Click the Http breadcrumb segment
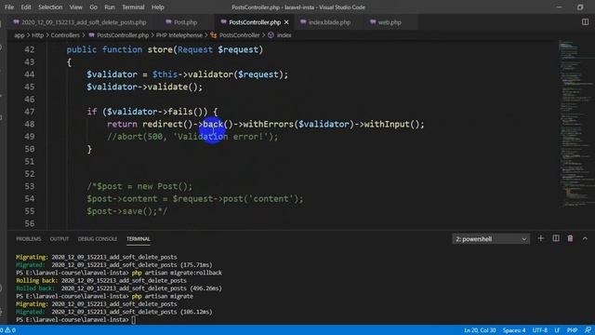This screenshot has height=335, width=595. 37,35
